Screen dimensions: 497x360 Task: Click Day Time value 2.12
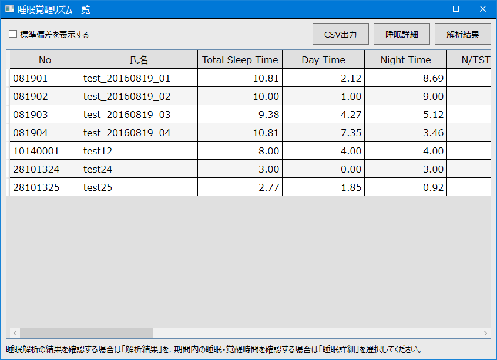323,78
